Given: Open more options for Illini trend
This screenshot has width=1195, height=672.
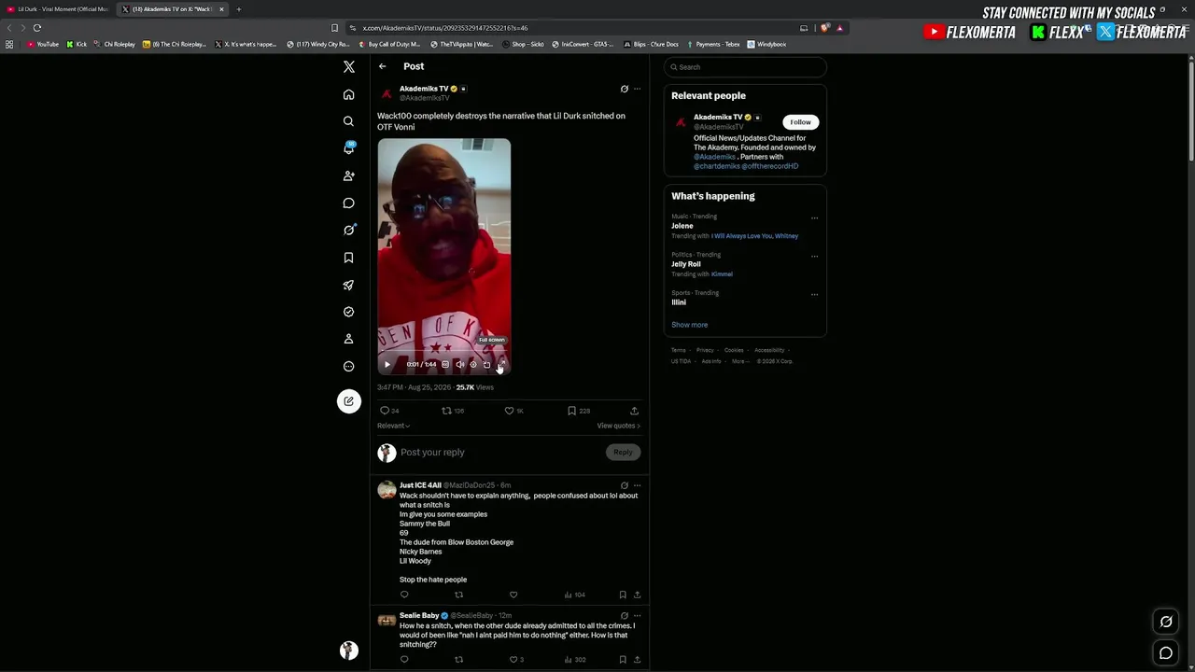Looking at the screenshot, I should (x=814, y=295).
